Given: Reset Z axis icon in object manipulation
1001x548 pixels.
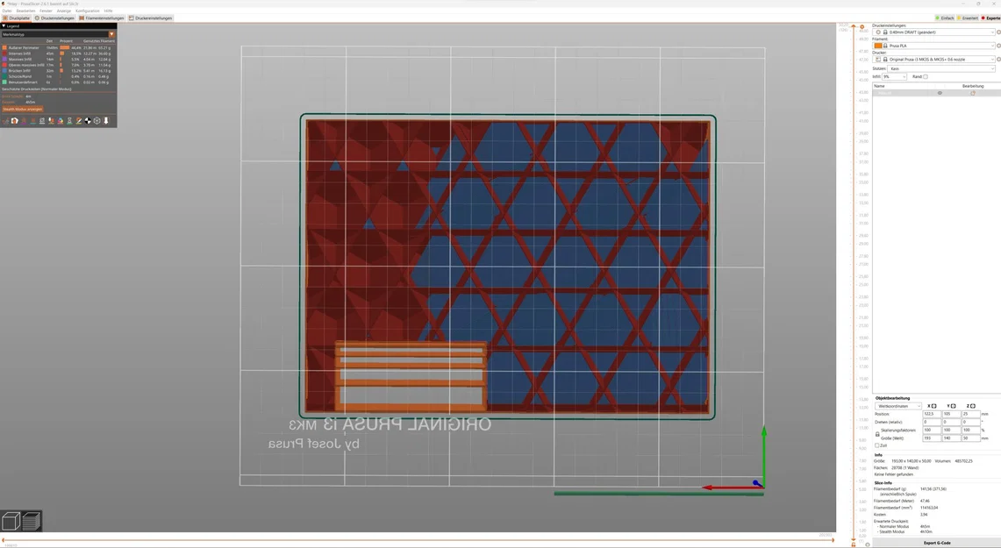Looking at the screenshot, I should 973,406.
